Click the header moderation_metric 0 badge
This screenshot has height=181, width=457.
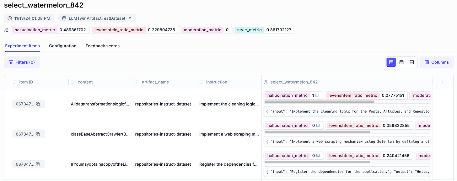tap(206, 30)
